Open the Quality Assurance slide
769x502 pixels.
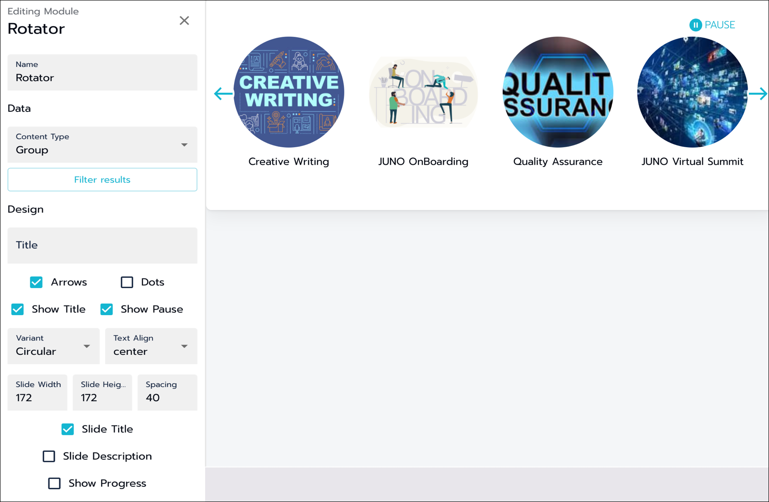(557, 92)
